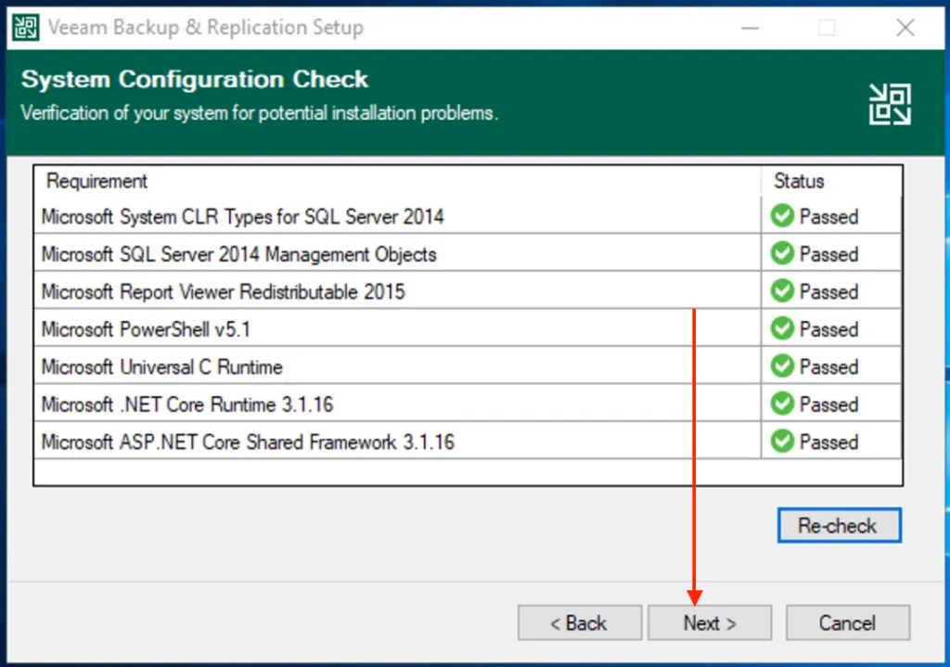The height and width of the screenshot is (667, 950).
Task: Click green check icon for ASP.NET Core row
Action: pyautogui.click(x=782, y=441)
